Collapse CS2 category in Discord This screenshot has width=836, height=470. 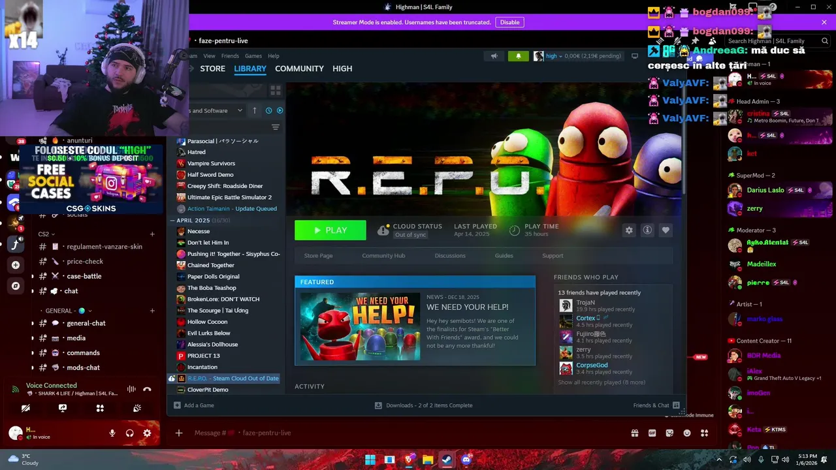(x=46, y=234)
